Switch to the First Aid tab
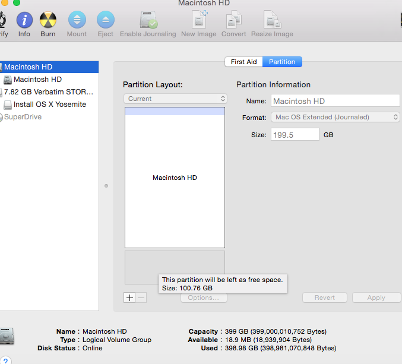 tap(243, 62)
